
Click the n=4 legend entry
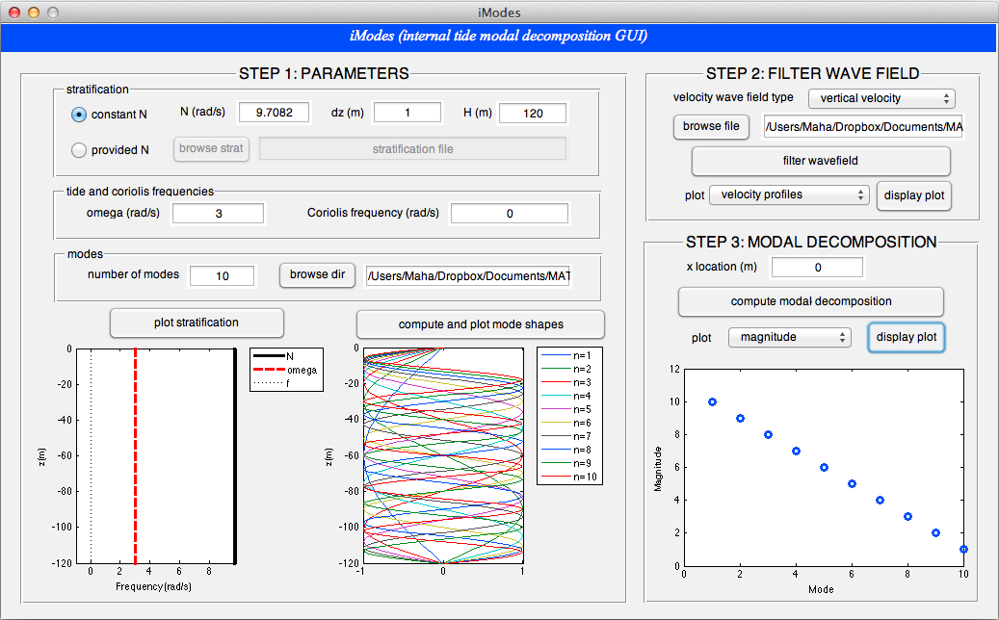click(x=566, y=396)
